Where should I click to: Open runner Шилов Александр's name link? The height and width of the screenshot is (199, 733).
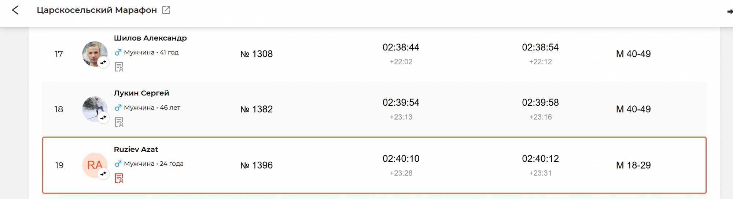150,38
